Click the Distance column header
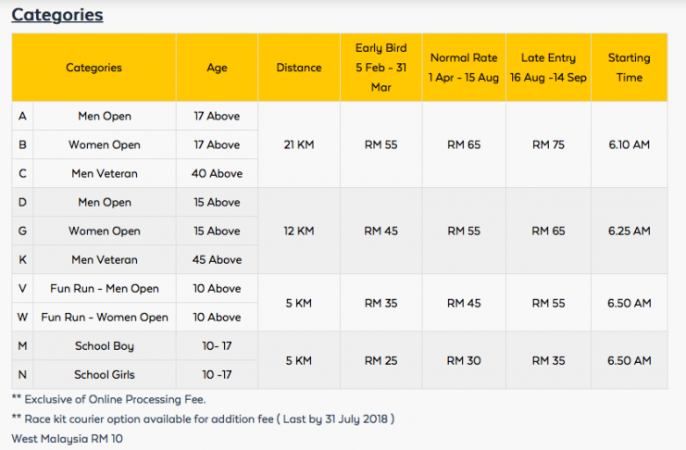 299,68
